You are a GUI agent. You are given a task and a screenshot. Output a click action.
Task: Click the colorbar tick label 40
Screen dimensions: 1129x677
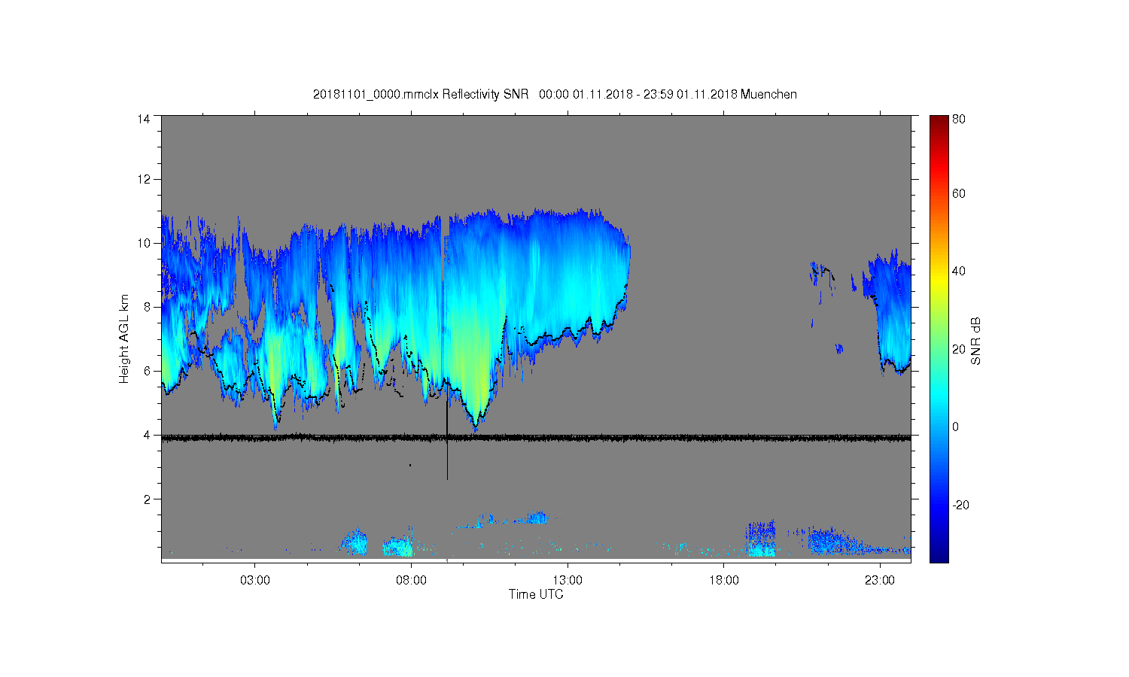[x=959, y=271]
